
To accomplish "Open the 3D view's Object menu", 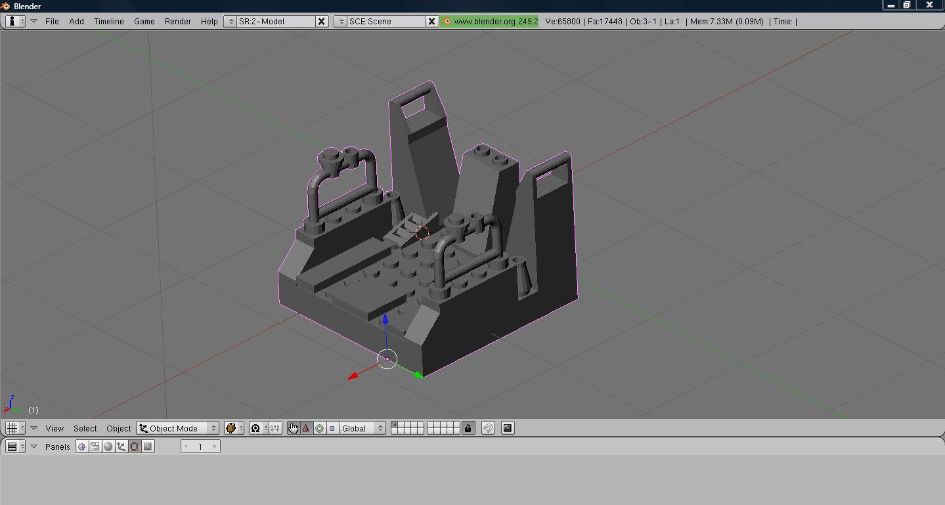I will (x=119, y=428).
